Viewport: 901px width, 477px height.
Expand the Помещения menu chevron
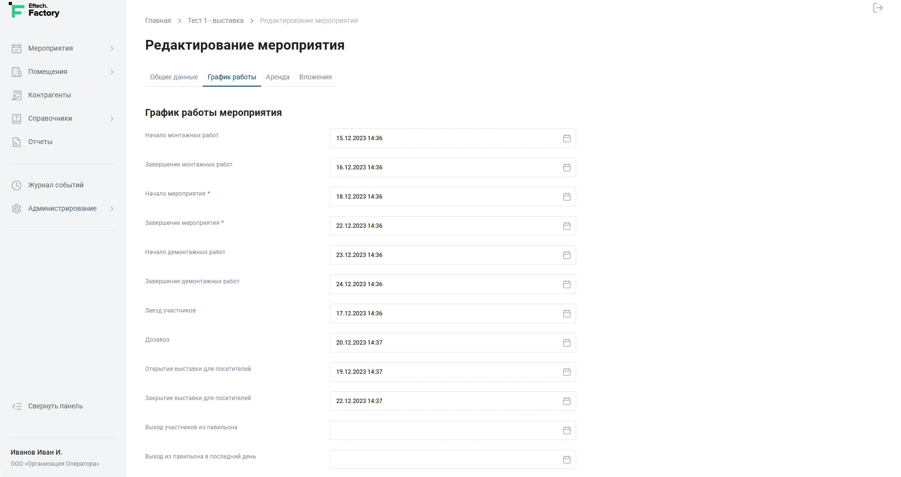(112, 72)
